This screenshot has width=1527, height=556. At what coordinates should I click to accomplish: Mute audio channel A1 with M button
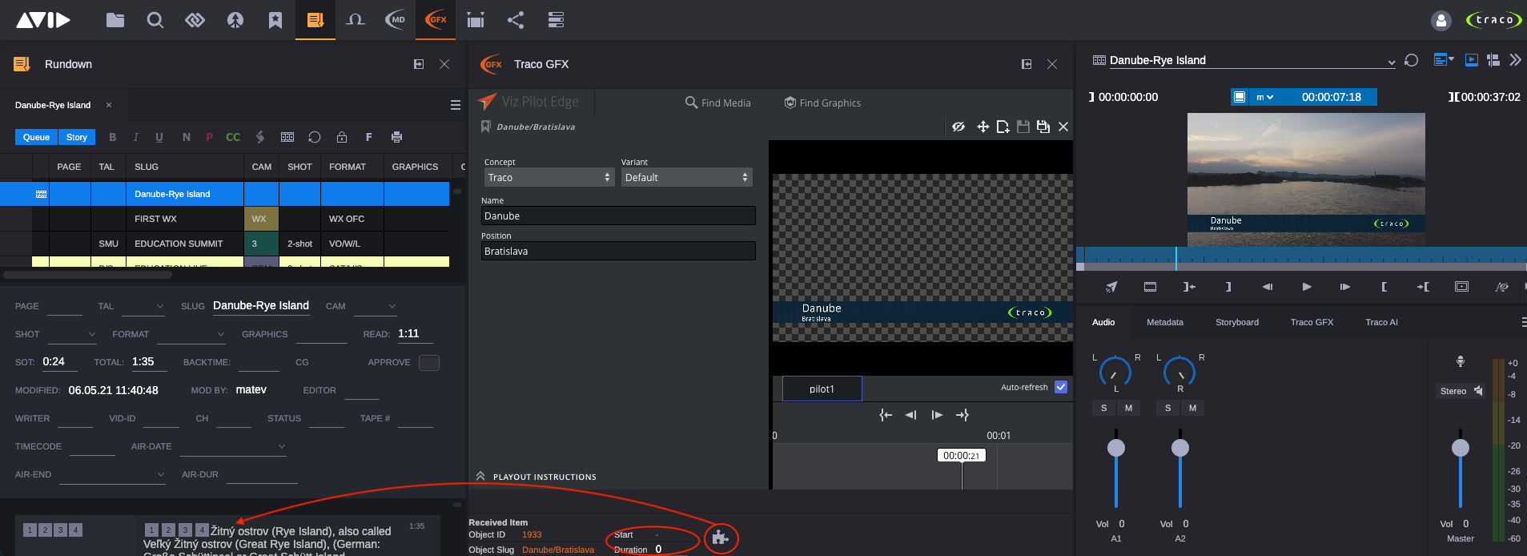point(1128,408)
